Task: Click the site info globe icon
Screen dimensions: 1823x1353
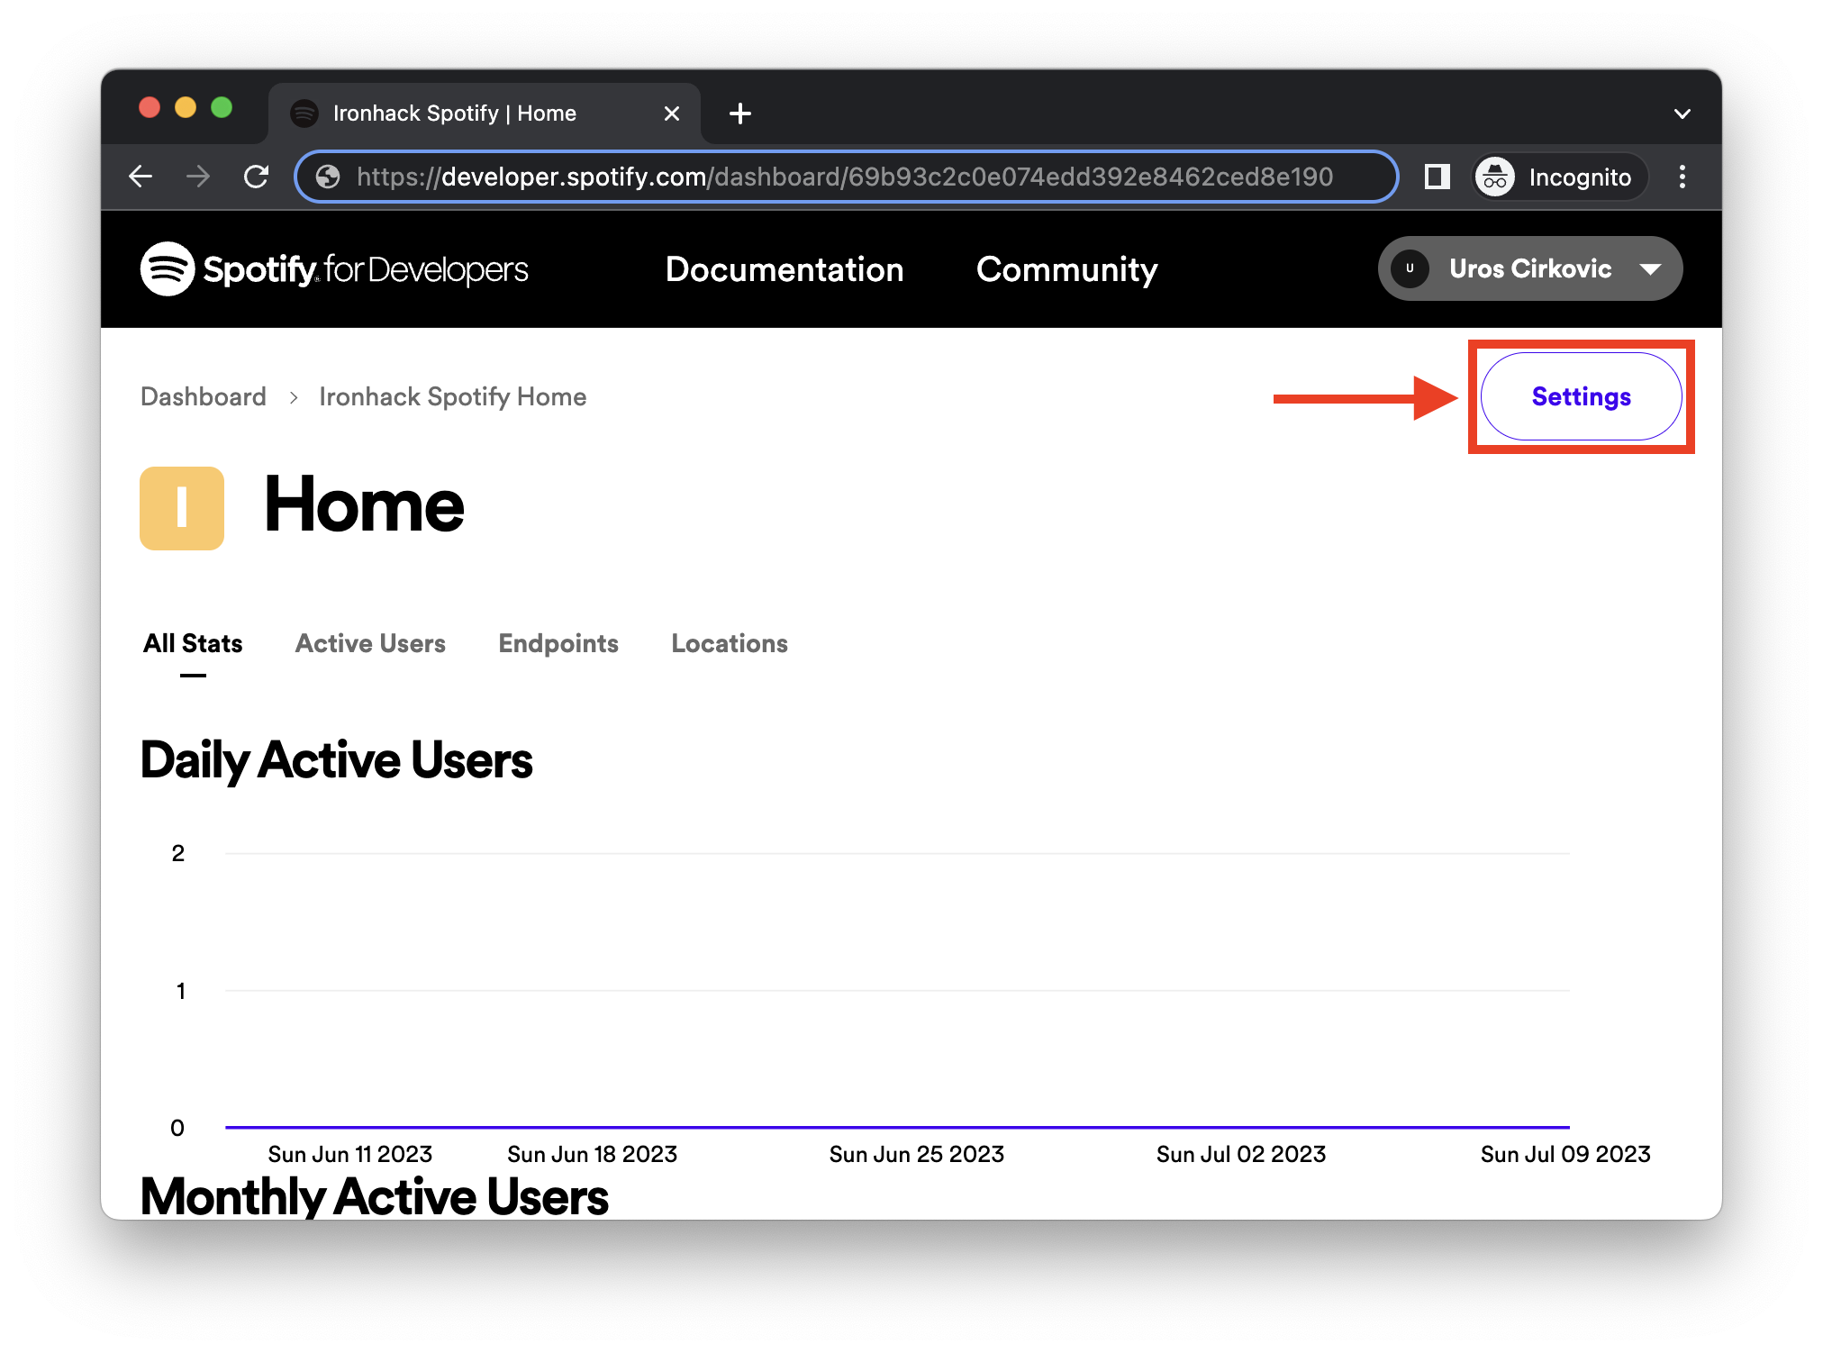Action: pos(328,177)
